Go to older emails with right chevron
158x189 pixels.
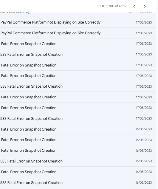pos(145,6)
